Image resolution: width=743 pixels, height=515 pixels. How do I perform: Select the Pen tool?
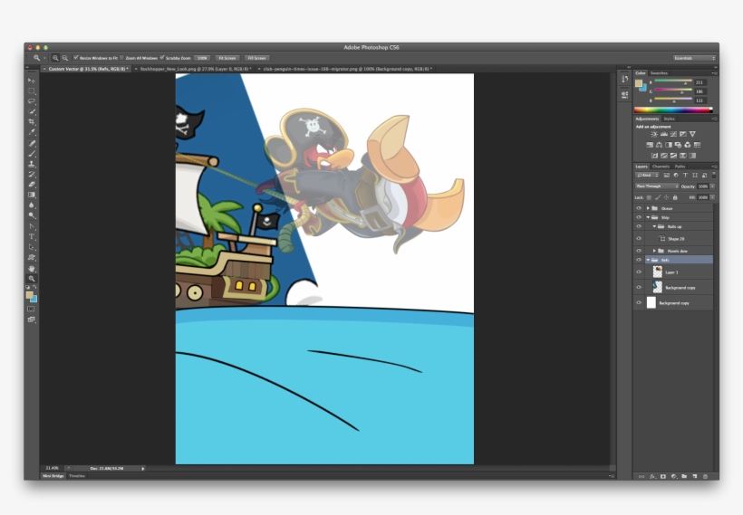click(x=32, y=226)
